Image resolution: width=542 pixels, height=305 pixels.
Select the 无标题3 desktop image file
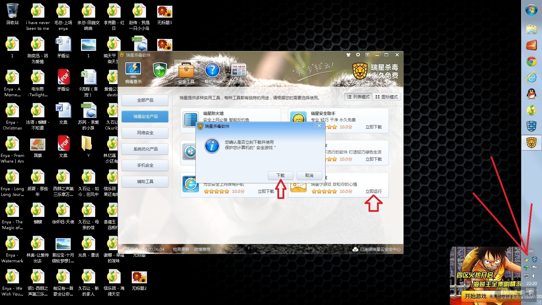(x=165, y=14)
